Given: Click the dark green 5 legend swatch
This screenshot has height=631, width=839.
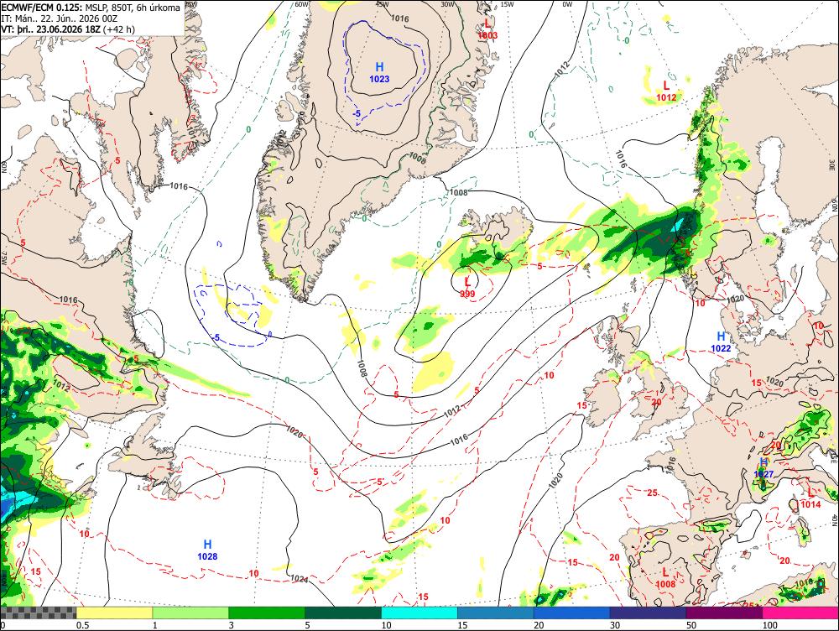Looking at the screenshot, I should (343, 613).
